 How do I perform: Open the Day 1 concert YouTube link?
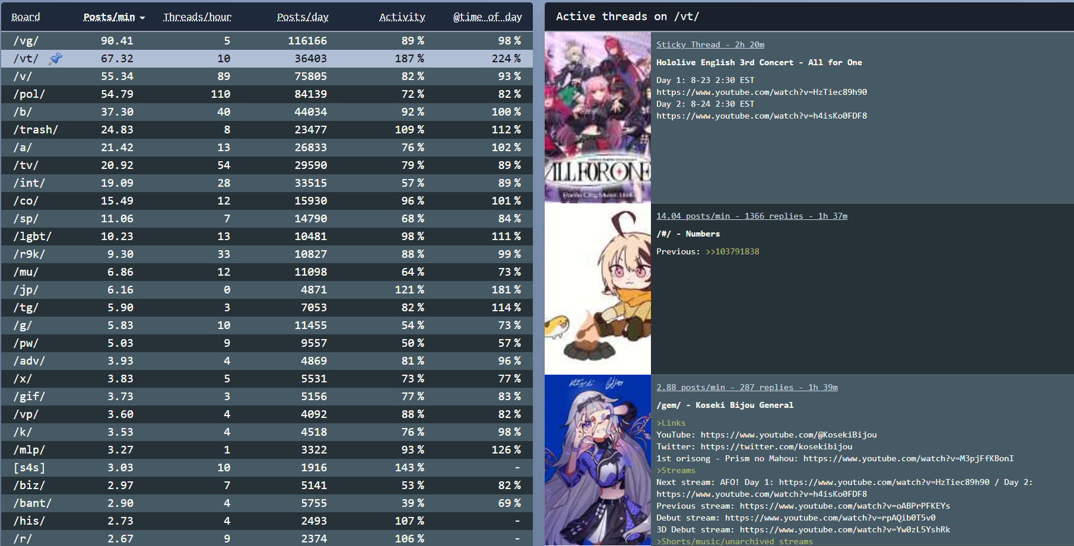point(762,92)
